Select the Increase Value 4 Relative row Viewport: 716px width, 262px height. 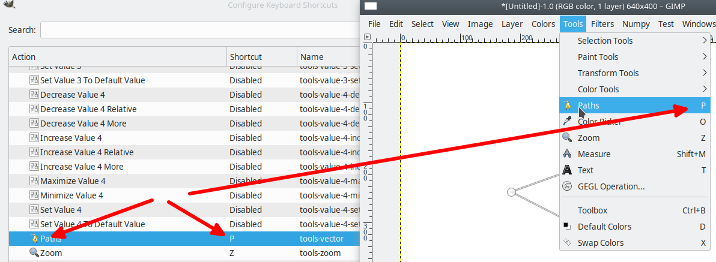[184, 152]
